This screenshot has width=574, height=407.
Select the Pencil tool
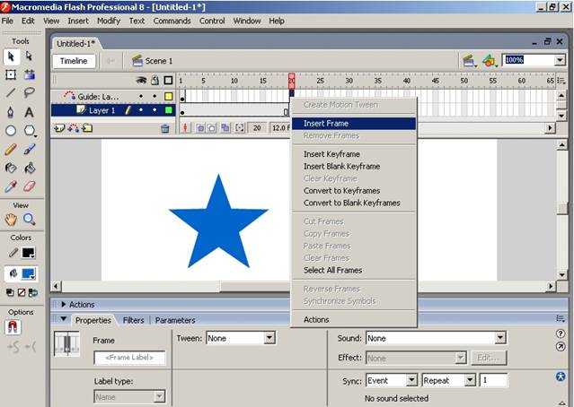pyautogui.click(x=11, y=149)
